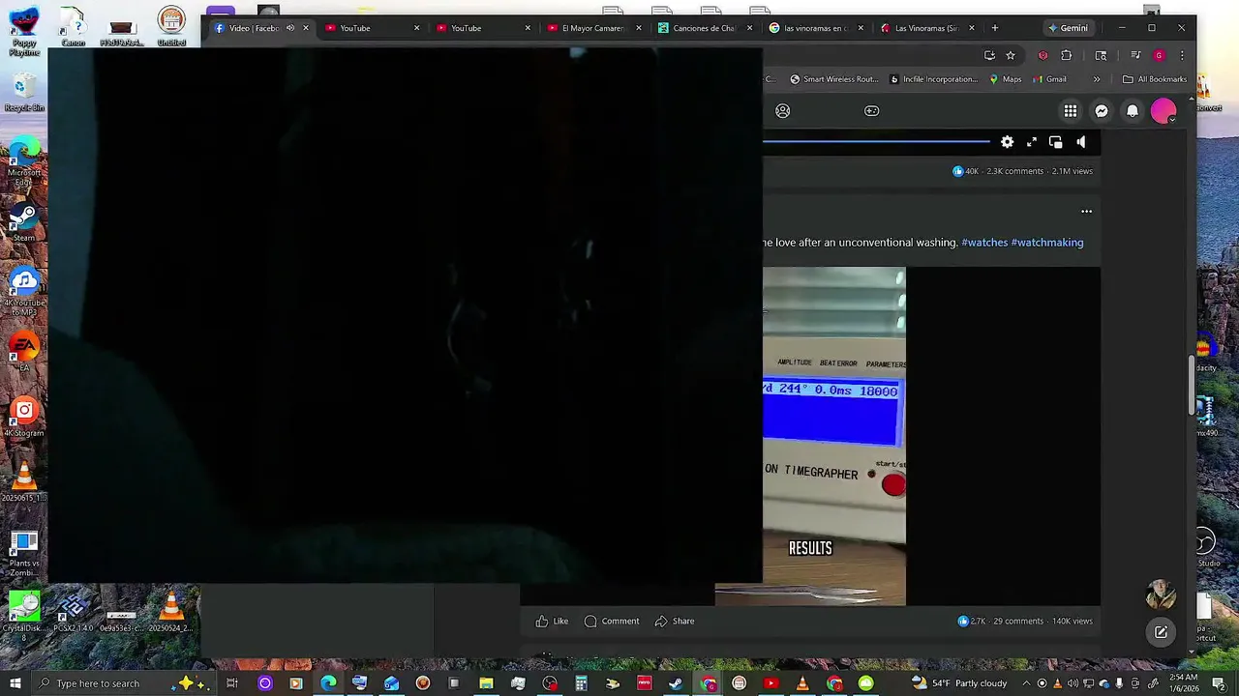Mute the Facebook tab audio icon

tap(289, 28)
